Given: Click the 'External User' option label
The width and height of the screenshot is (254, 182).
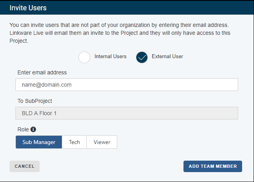Looking at the screenshot, I should click(167, 56).
